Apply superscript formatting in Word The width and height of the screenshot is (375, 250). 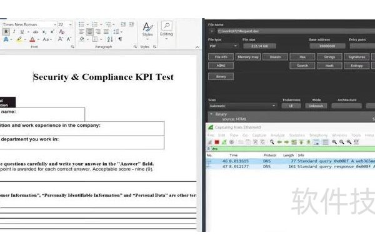pyautogui.click(x=52, y=32)
